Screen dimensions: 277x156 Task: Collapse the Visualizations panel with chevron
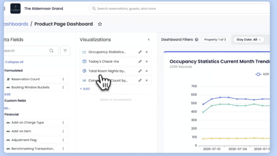(x=149, y=40)
